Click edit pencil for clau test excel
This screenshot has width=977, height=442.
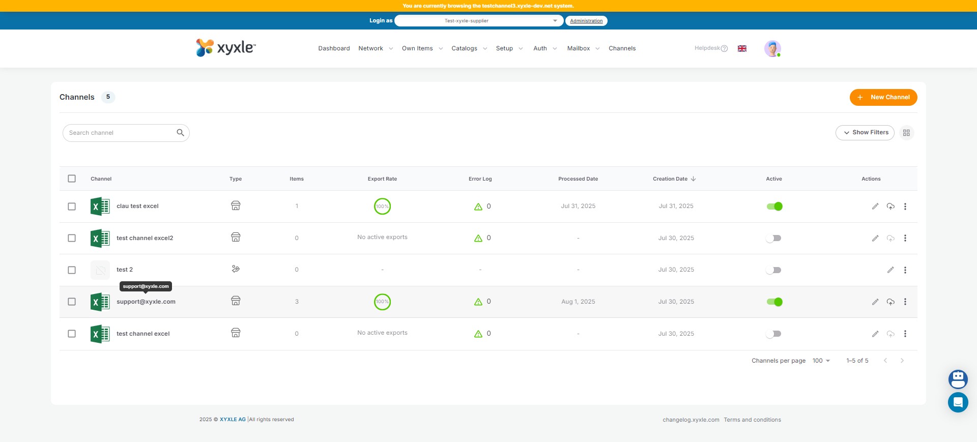[875, 207]
